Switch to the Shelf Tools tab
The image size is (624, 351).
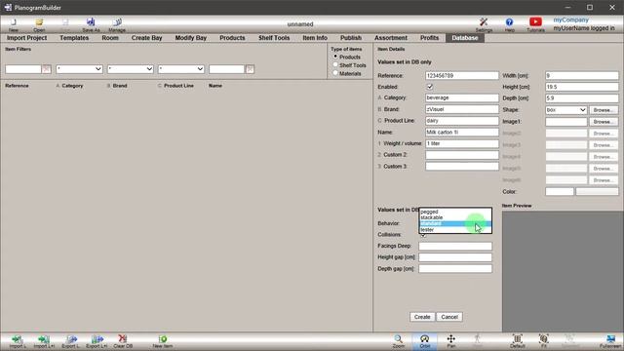274,38
